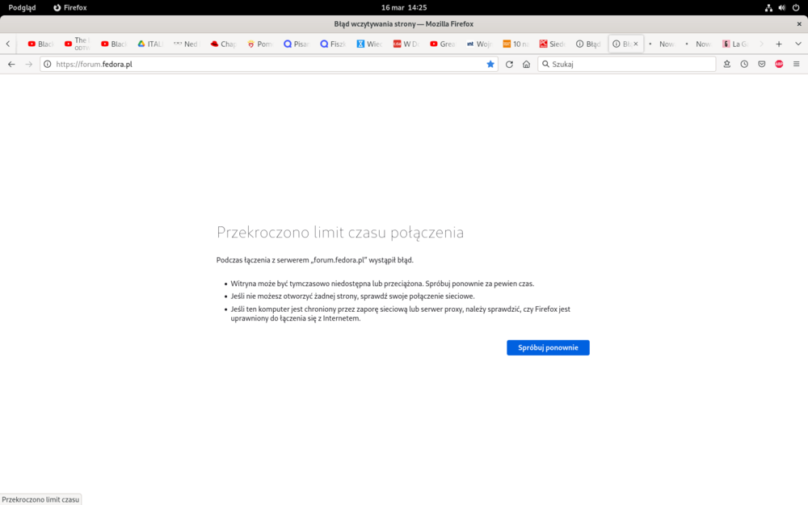Open the Firefox home page icon
The width and height of the screenshot is (808, 505).
526,65
